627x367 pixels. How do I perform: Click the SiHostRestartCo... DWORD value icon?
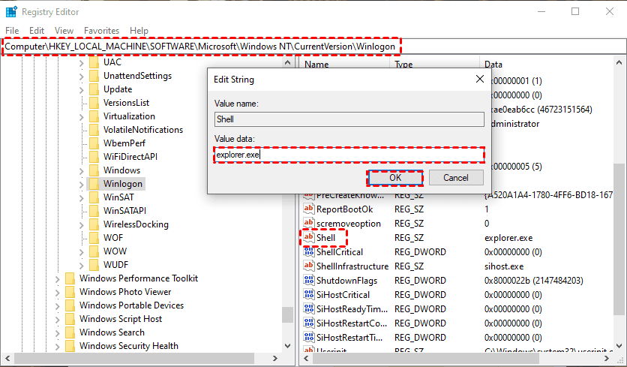pyautogui.click(x=309, y=323)
